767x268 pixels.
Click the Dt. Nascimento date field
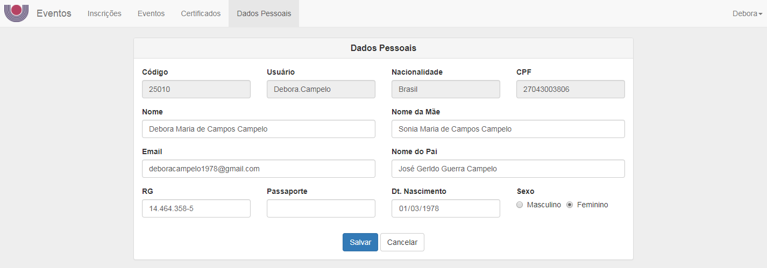click(446, 208)
